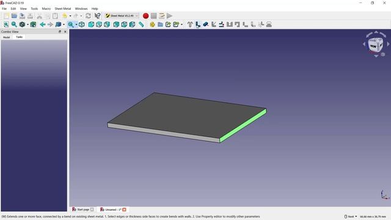The height and width of the screenshot is (220, 391).
Task: Open the Help menu
Action: tap(95, 9)
